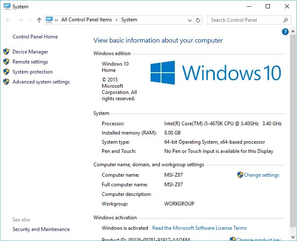
Task: Click the scrollbar down arrow
Action: (293, 237)
